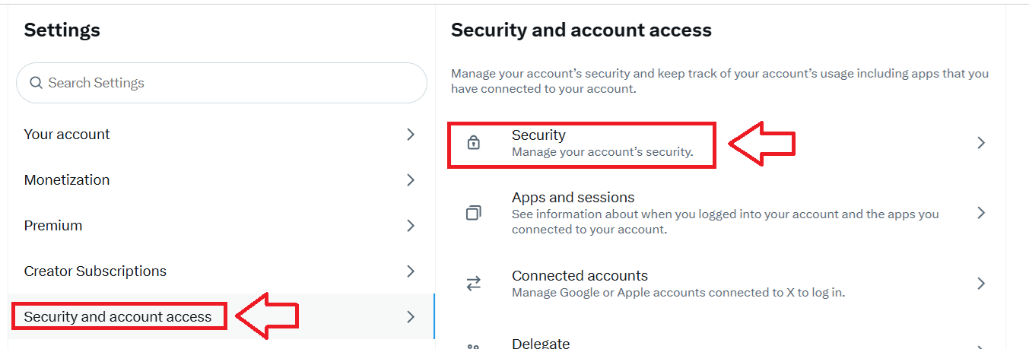This screenshot has height=349, width=1029.
Task: Click the Security and account access chevron
Action: [411, 317]
